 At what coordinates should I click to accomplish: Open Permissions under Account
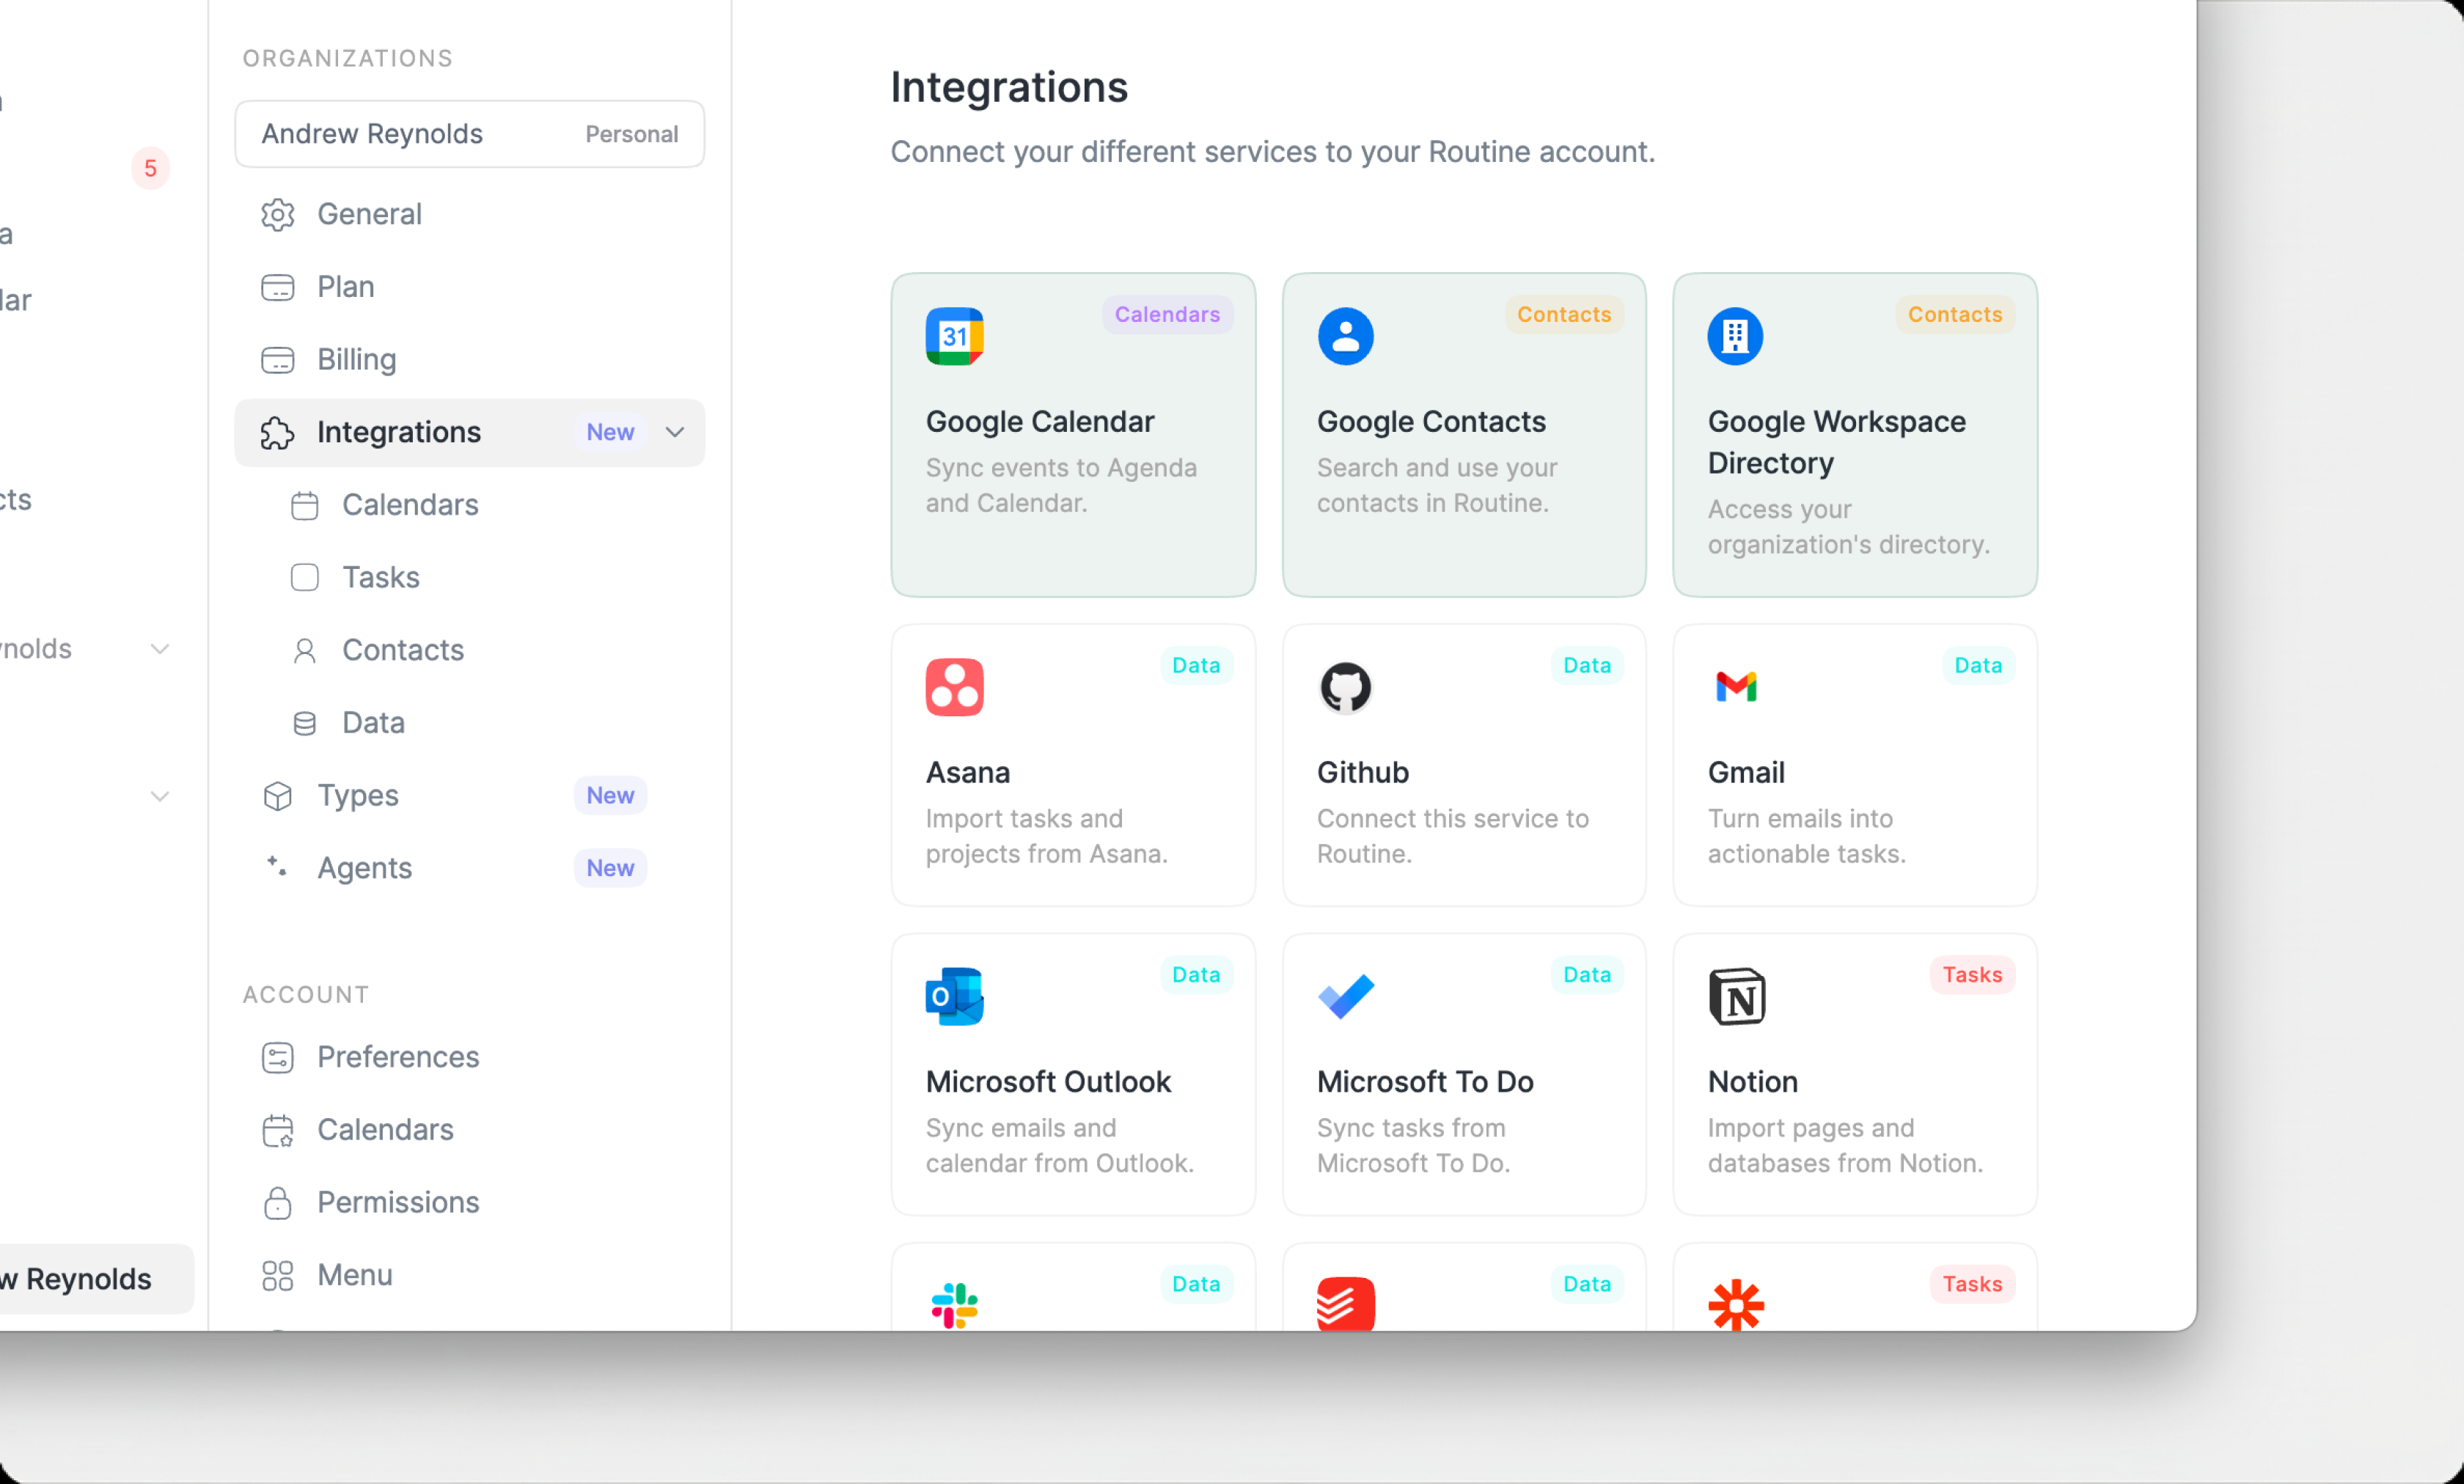pyautogui.click(x=469, y=1203)
